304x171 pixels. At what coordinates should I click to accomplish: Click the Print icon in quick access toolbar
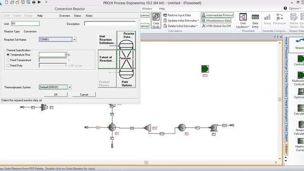click(34, 2)
